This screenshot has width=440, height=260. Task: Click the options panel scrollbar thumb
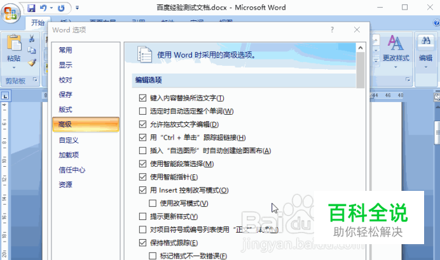point(361,70)
